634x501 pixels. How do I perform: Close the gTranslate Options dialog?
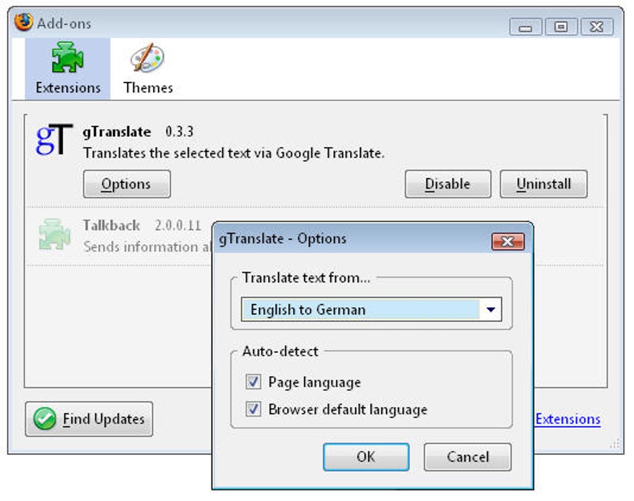[508, 241]
